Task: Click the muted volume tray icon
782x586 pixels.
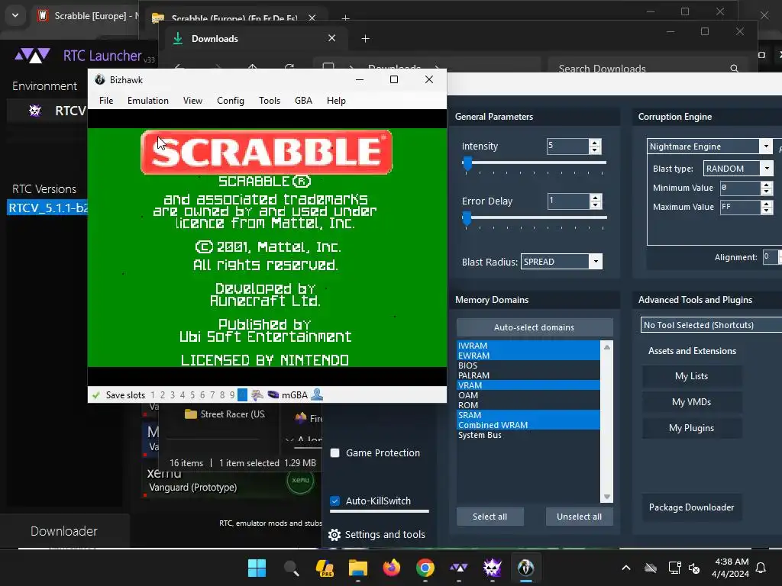Action: point(694,568)
